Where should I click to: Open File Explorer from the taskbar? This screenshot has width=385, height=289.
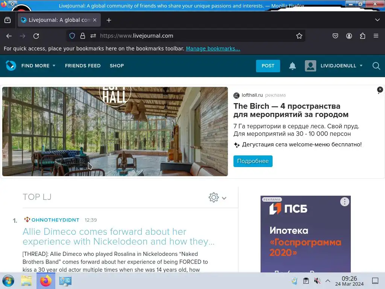point(26,281)
